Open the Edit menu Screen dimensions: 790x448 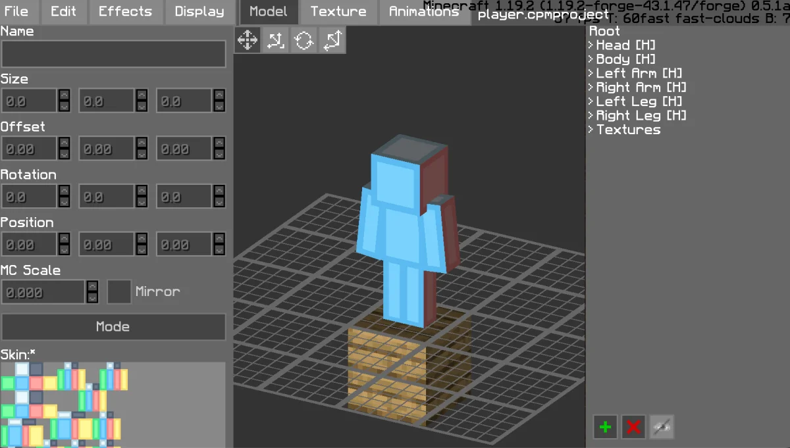coord(63,11)
